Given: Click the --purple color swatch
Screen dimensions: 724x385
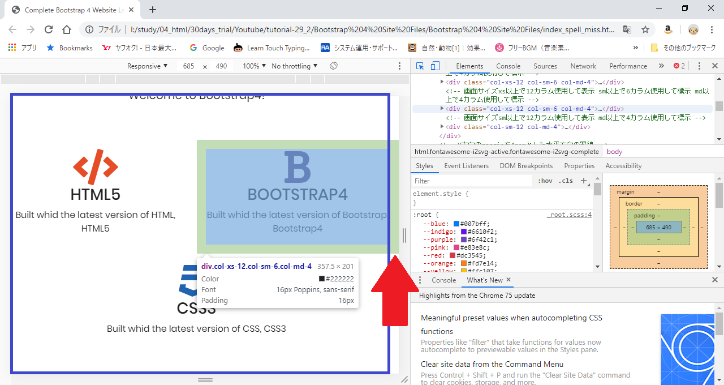Looking at the screenshot, I should (x=463, y=239).
